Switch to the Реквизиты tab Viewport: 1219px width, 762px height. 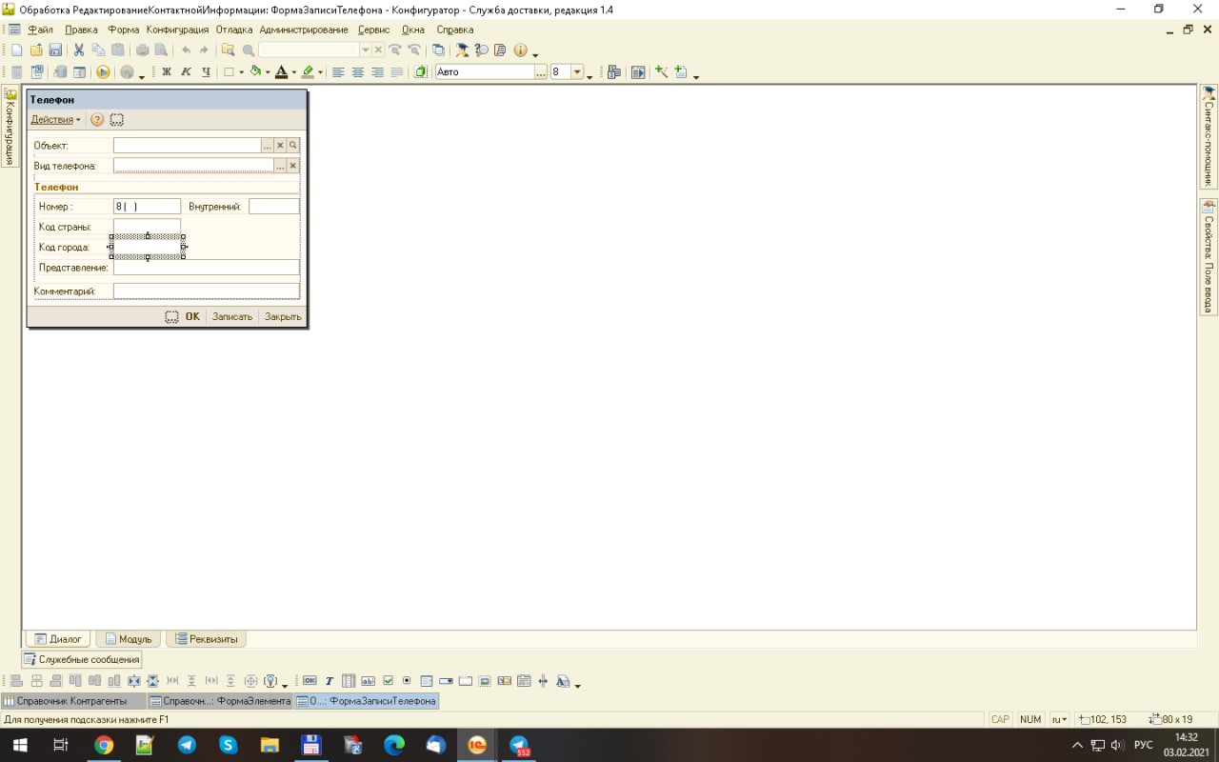pos(206,639)
